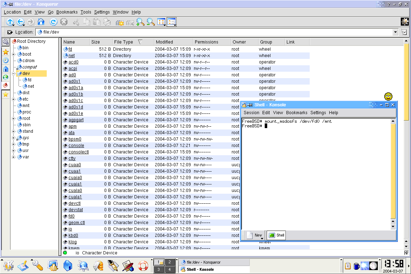
Task: Expand the usr folder in tree
Action: [x=14, y=151]
